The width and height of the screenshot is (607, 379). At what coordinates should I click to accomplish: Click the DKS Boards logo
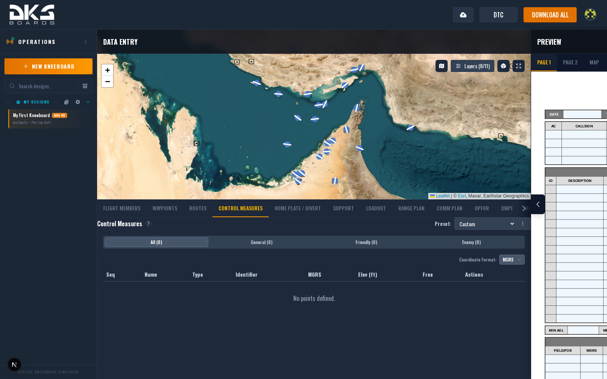(x=32, y=15)
